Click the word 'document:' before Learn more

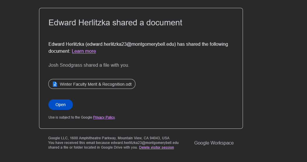point(59,51)
